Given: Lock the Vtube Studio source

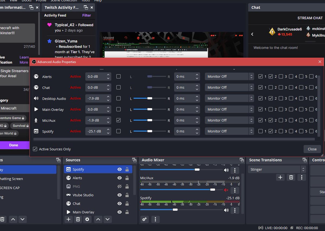Looking at the screenshot, I should (x=127, y=195).
